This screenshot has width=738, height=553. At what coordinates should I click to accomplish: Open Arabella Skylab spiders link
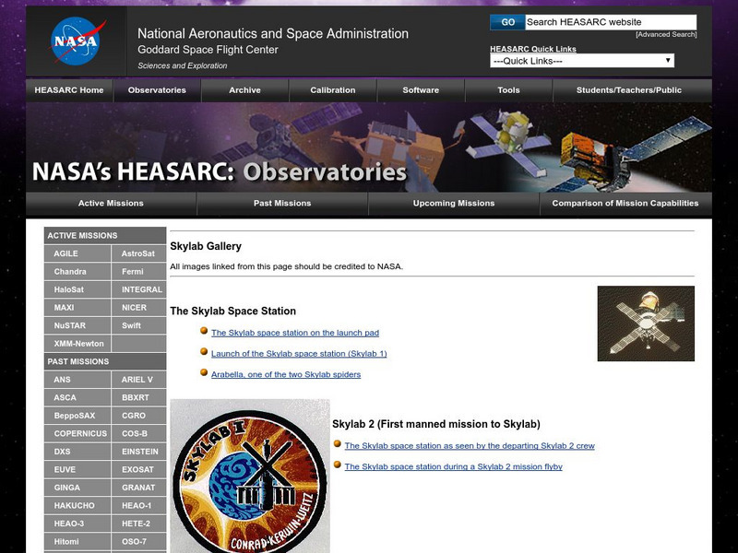286,374
